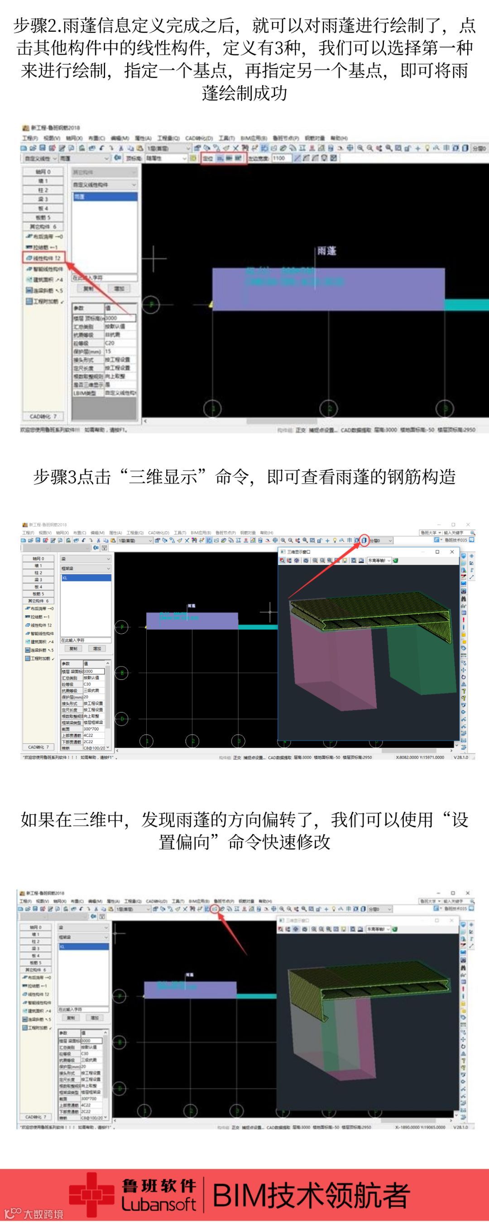
Task: Toggle 正交 mode in middle screenshot status bar
Action: [x=237, y=757]
